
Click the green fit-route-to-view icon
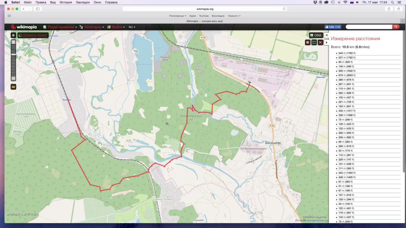[314, 42]
